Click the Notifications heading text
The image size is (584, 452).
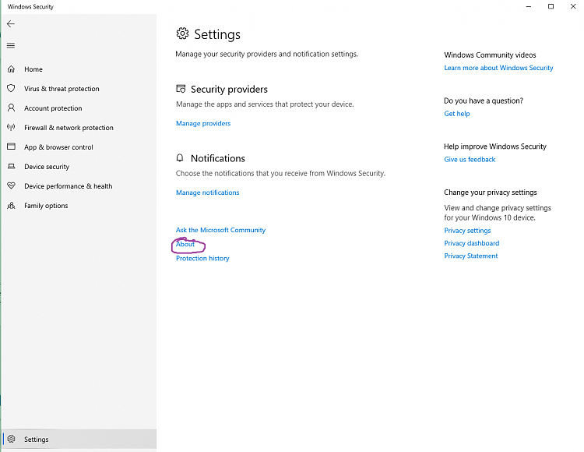(x=218, y=158)
